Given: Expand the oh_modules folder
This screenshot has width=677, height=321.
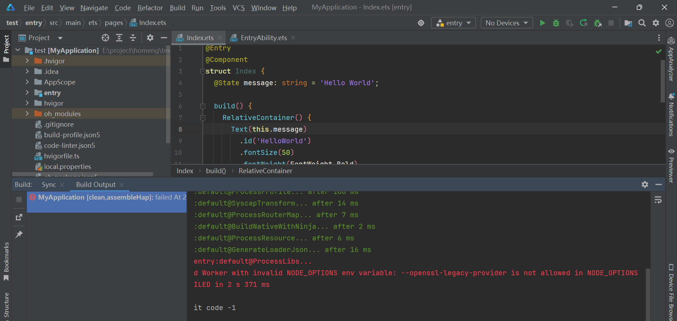Looking at the screenshot, I should tap(27, 114).
